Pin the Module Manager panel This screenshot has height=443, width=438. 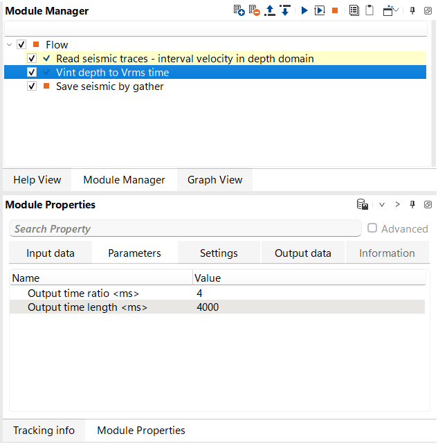(x=412, y=11)
